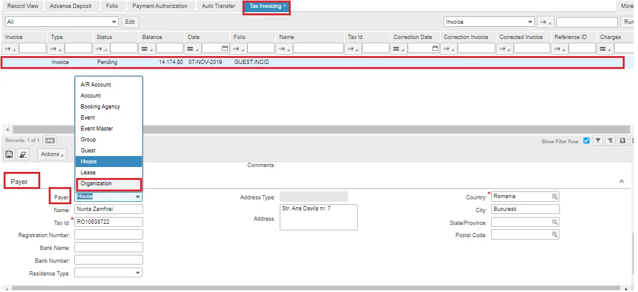
Task: Close the Tax Invoicing tab
Action: [x=285, y=6]
